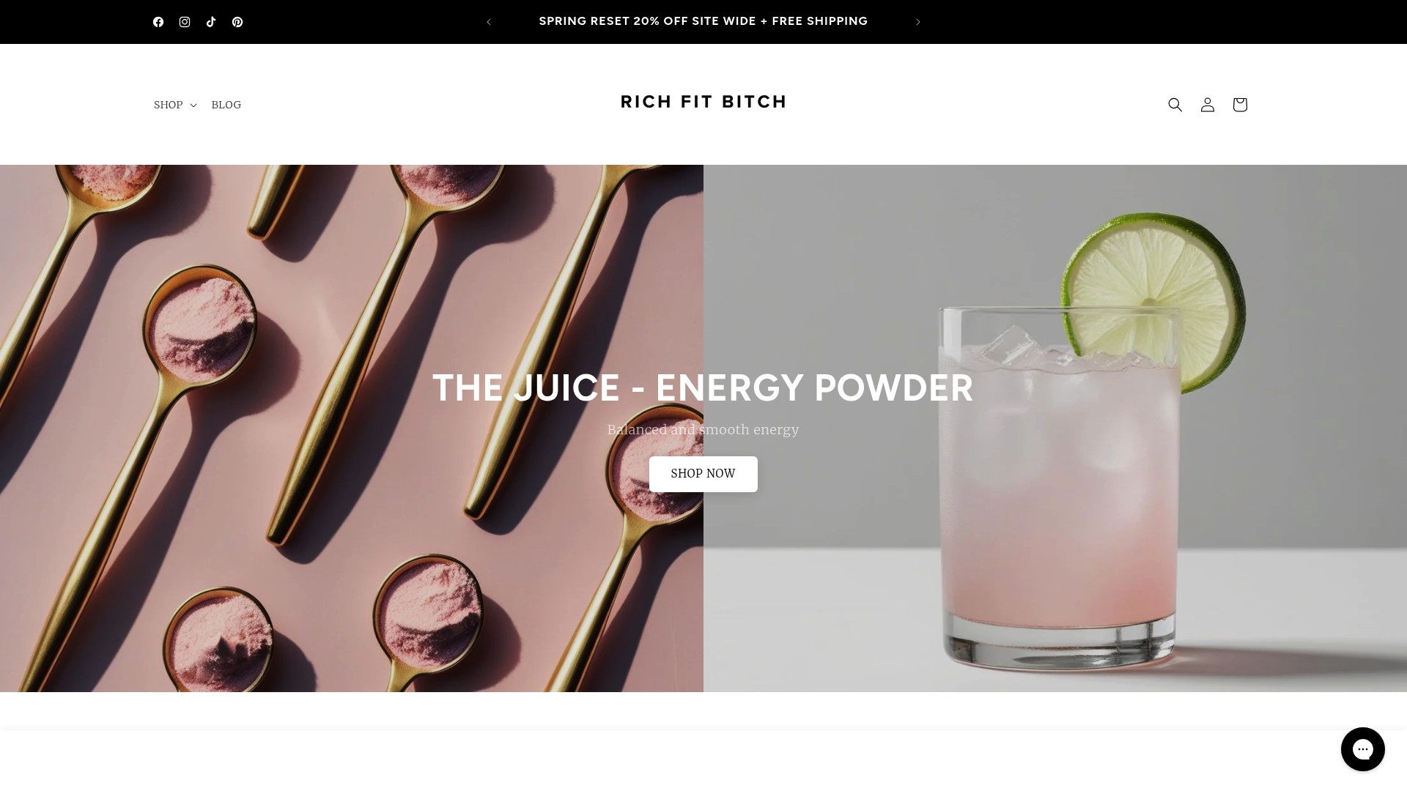Open the TikTok social link
This screenshot has width=1407, height=791.
[x=211, y=22]
